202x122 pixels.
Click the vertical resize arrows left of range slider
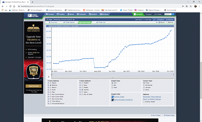48,77
